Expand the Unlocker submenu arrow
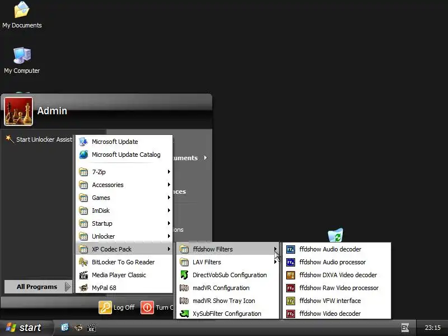This screenshot has height=336, width=448. click(169, 236)
